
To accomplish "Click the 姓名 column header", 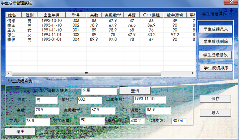I will coord(14,15).
